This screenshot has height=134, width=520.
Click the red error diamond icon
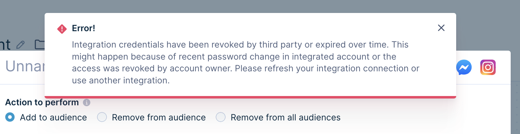click(62, 29)
